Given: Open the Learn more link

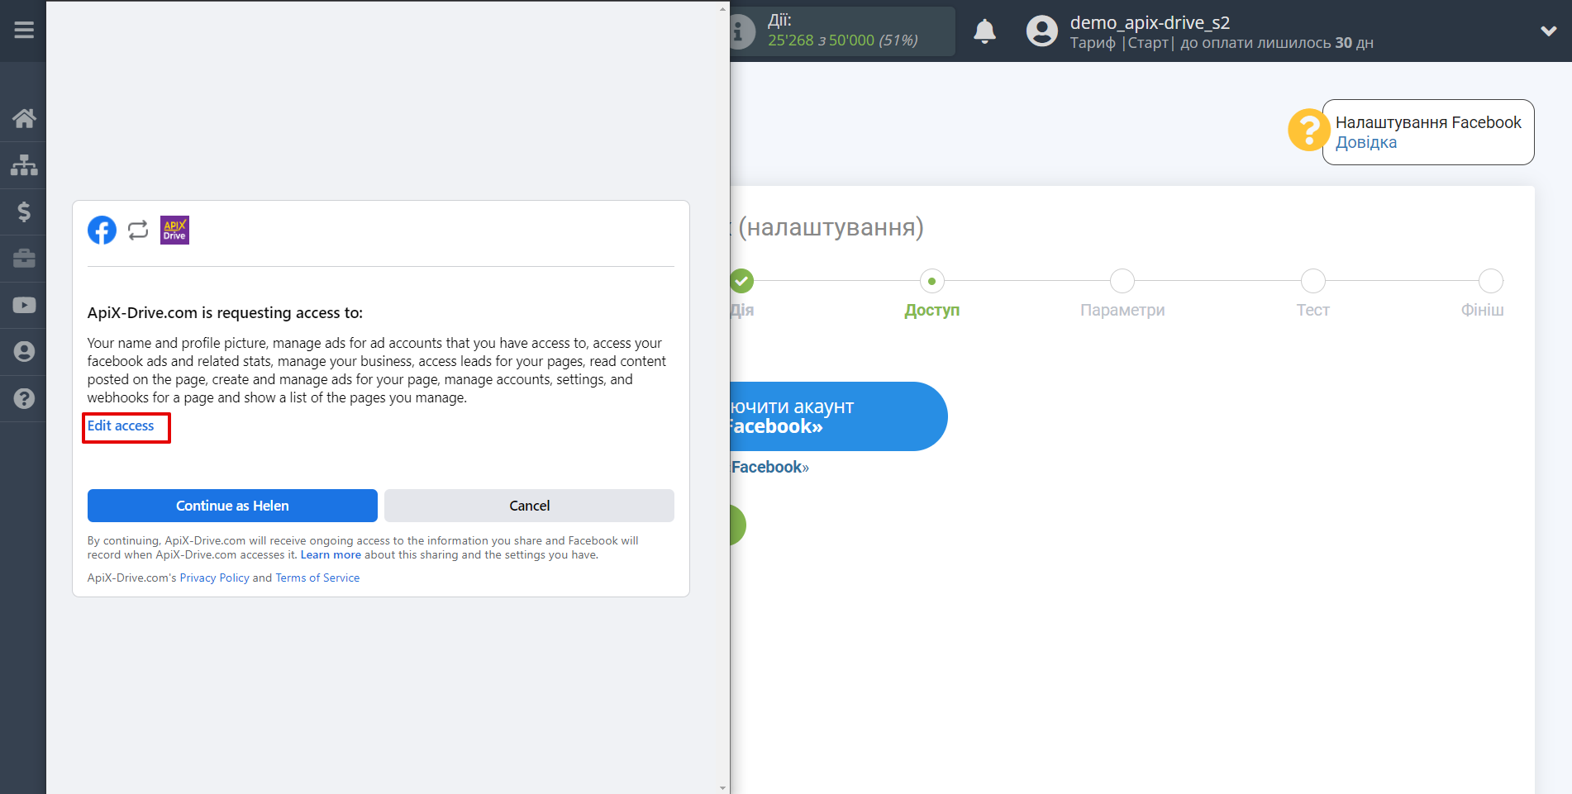Looking at the screenshot, I should pos(331,554).
